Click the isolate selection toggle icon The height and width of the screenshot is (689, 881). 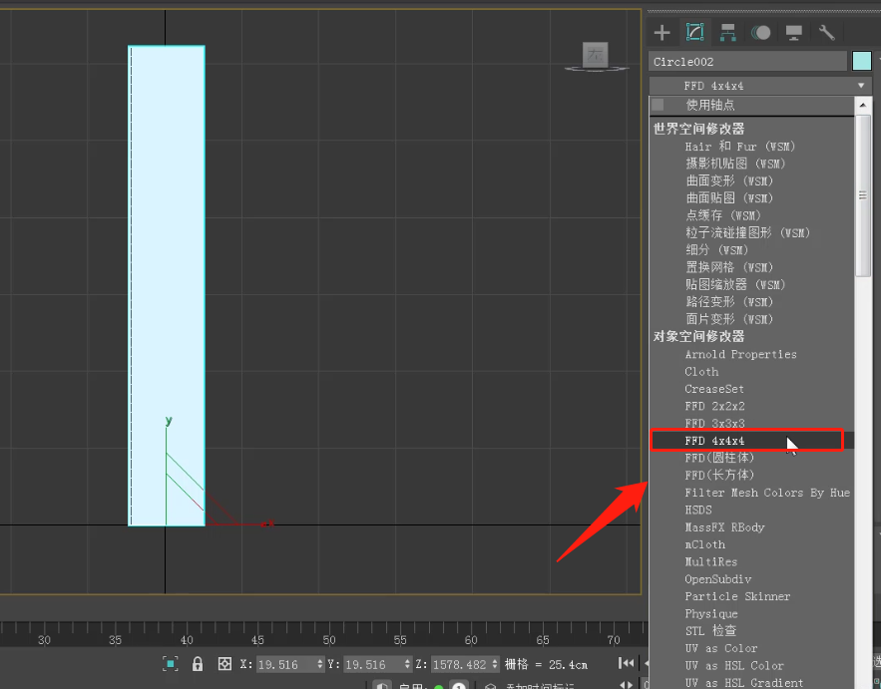[170, 664]
